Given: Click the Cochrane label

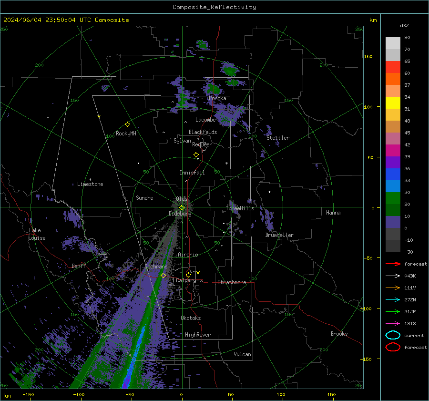Looking at the screenshot, I should click(156, 267).
